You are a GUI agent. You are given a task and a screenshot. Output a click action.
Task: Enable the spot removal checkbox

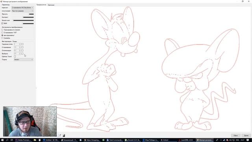(x=22, y=44)
